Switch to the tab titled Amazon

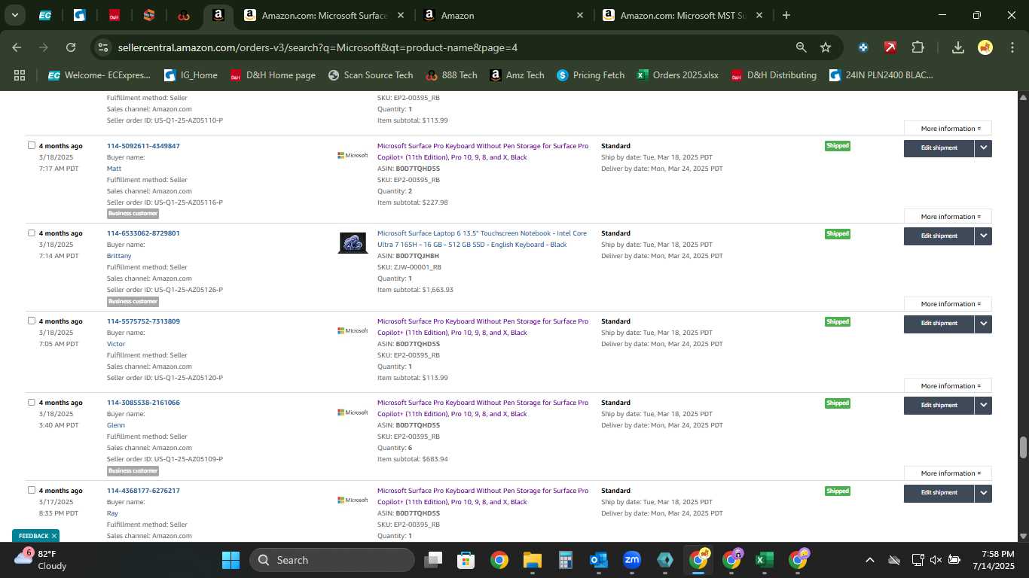pyautogui.click(x=502, y=15)
